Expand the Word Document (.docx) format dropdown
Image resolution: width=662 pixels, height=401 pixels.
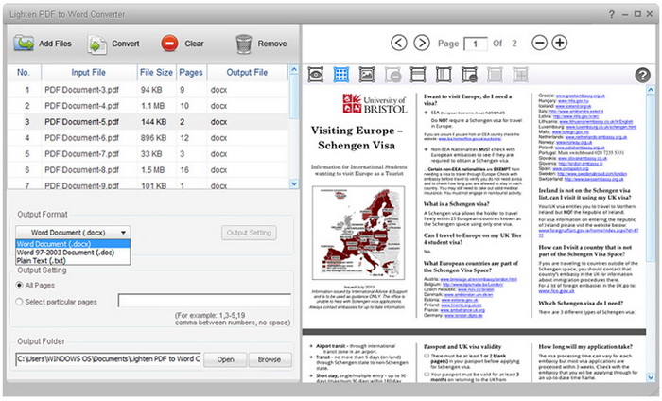(75, 232)
